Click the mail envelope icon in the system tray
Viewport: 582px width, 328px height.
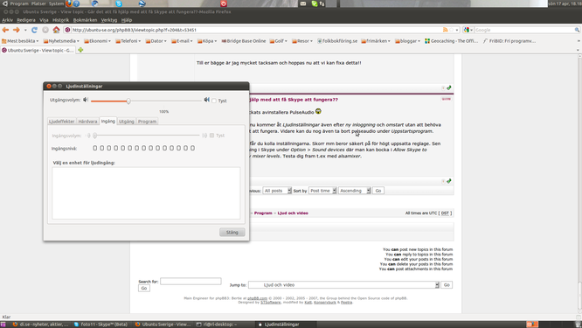pyautogui.click(x=303, y=3)
